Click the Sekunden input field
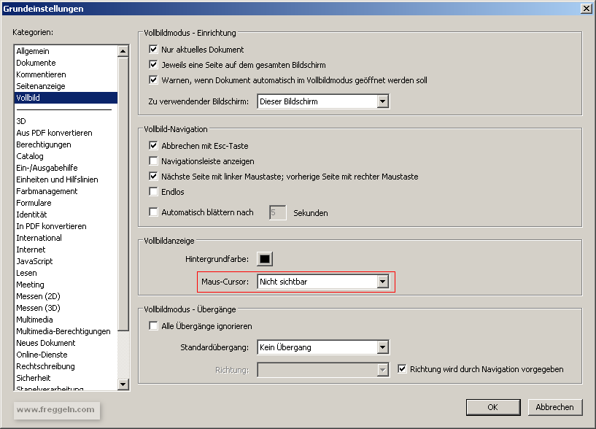This screenshot has height=429, width=596. pyautogui.click(x=277, y=212)
